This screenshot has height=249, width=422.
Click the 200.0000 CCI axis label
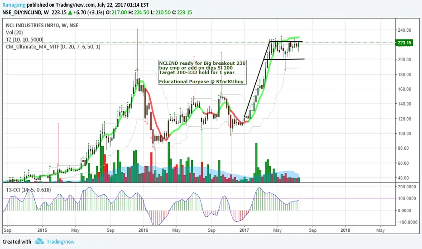[407, 187]
